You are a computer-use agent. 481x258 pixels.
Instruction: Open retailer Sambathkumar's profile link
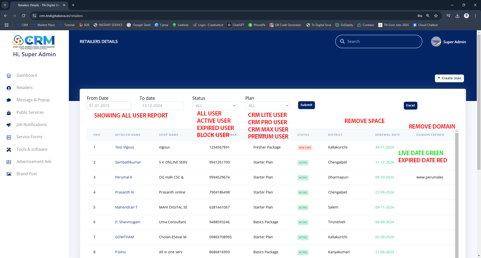tap(128, 162)
